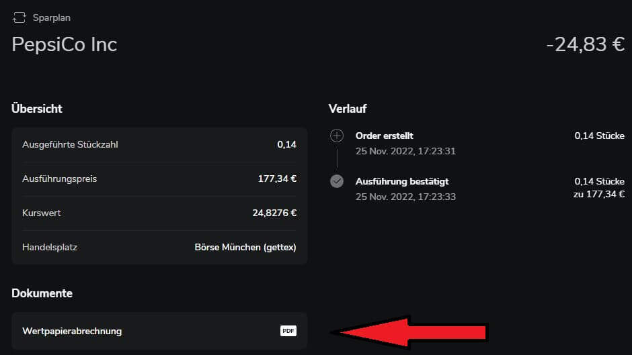Click the Ausgeführte Stückzahl row label

coord(71,144)
